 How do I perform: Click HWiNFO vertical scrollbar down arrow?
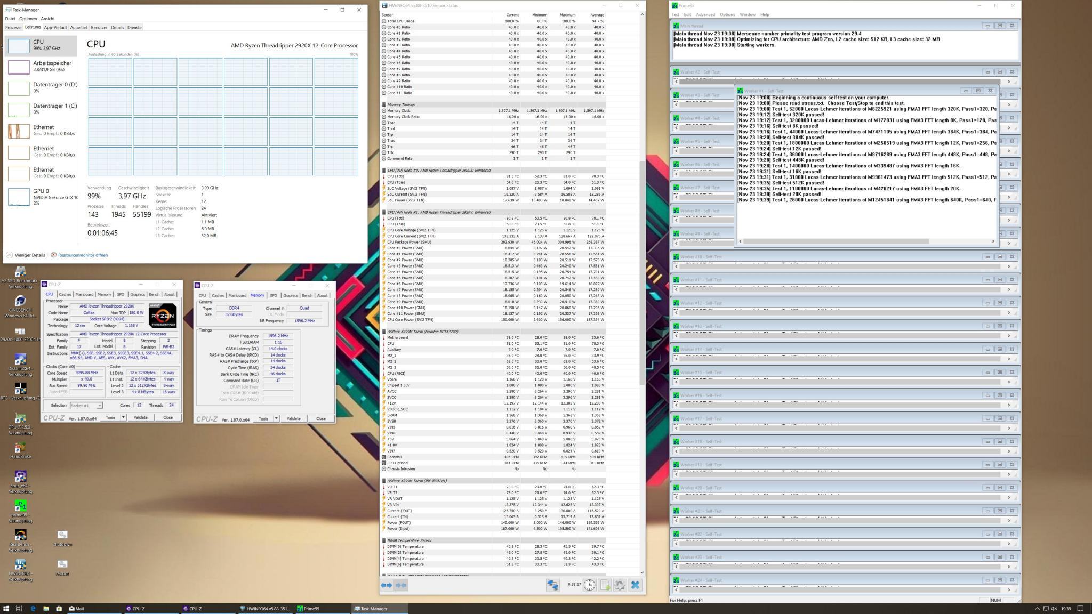click(641, 572)
